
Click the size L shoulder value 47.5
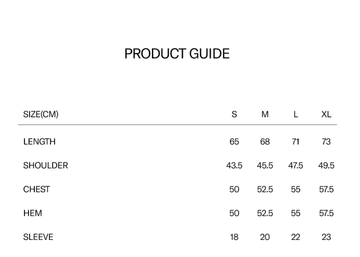pyautogui.click(x=295, y=166)
